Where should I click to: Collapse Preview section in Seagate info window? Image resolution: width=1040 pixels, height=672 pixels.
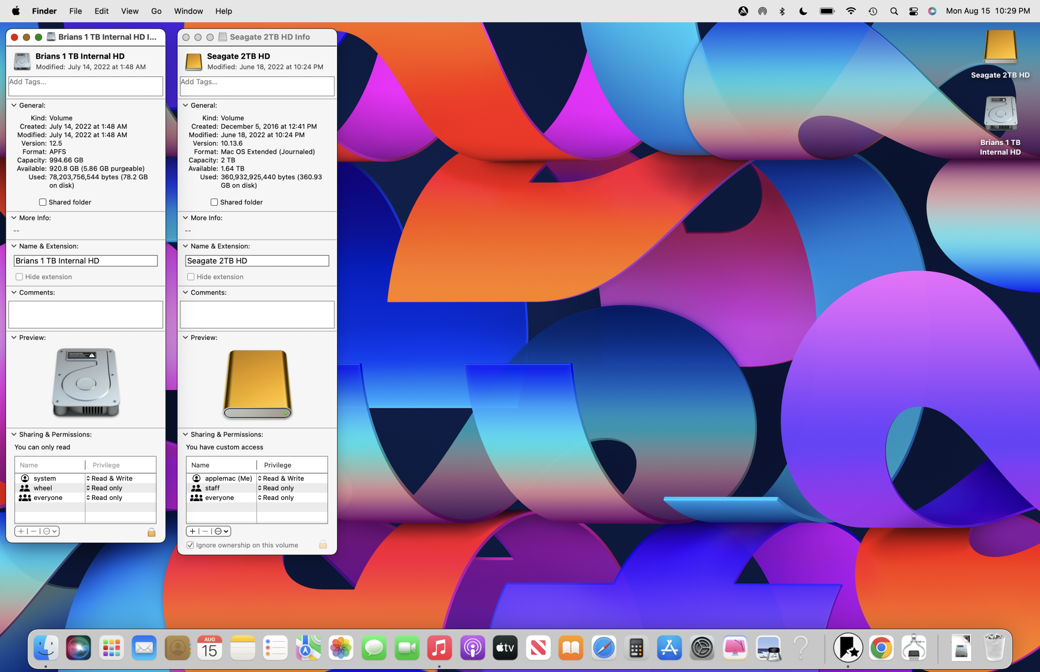tap(186, 337)
